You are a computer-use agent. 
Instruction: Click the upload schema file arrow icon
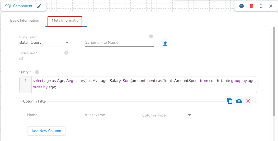click(x=165, y=43)
